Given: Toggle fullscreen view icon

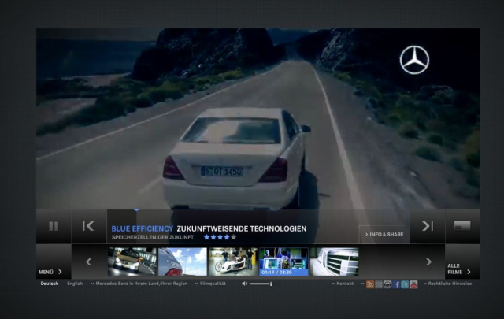Looking at the screenshot, I should (462, 226).
